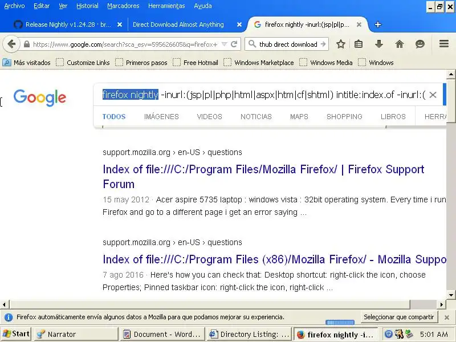Show bookmarks list icon in toolbar
The image size is (456, 342).
tap(359, 44)
